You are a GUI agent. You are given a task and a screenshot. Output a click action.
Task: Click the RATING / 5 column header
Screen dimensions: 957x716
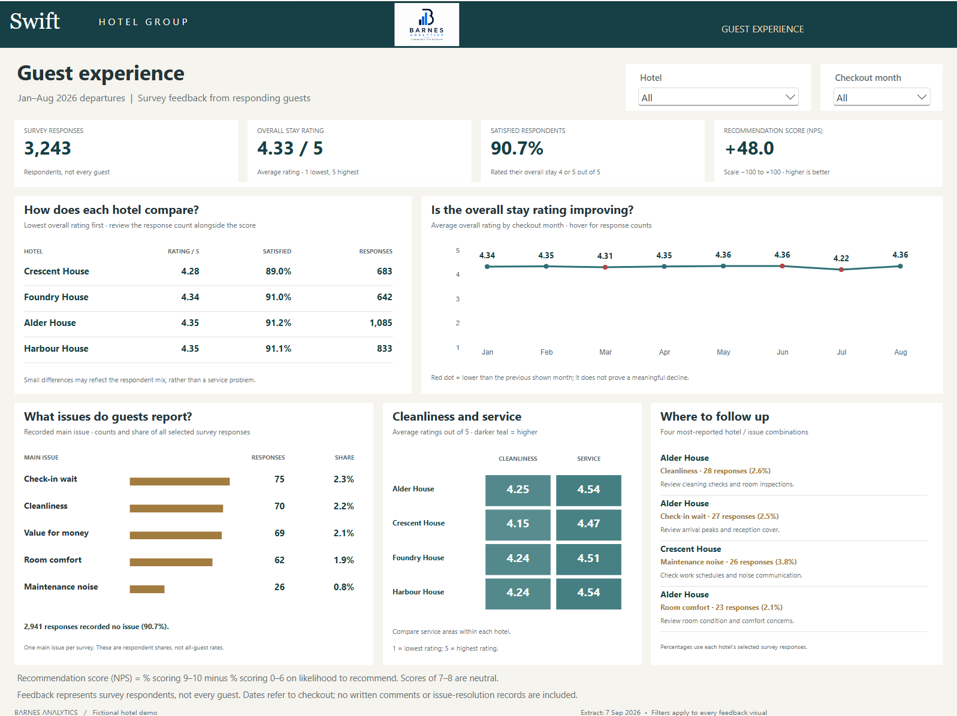click(183, 252)
